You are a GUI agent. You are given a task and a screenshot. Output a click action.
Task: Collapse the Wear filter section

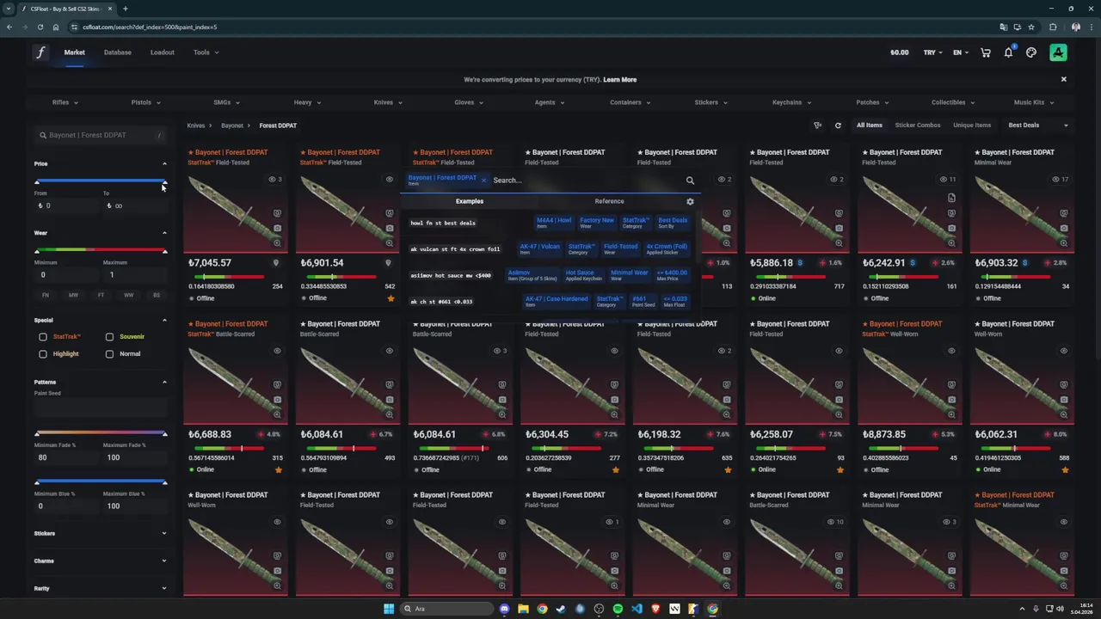(x=164, y=233)
